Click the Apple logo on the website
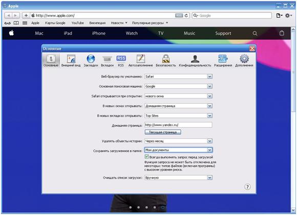 point(11,33)
